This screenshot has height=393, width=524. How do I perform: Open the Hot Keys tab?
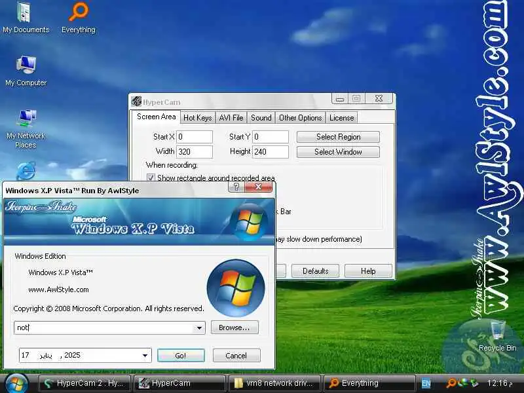pos(198,118)
